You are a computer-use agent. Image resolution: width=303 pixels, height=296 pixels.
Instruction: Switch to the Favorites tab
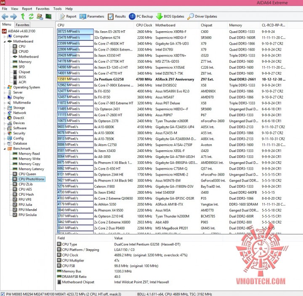click(x=22, y=25)
